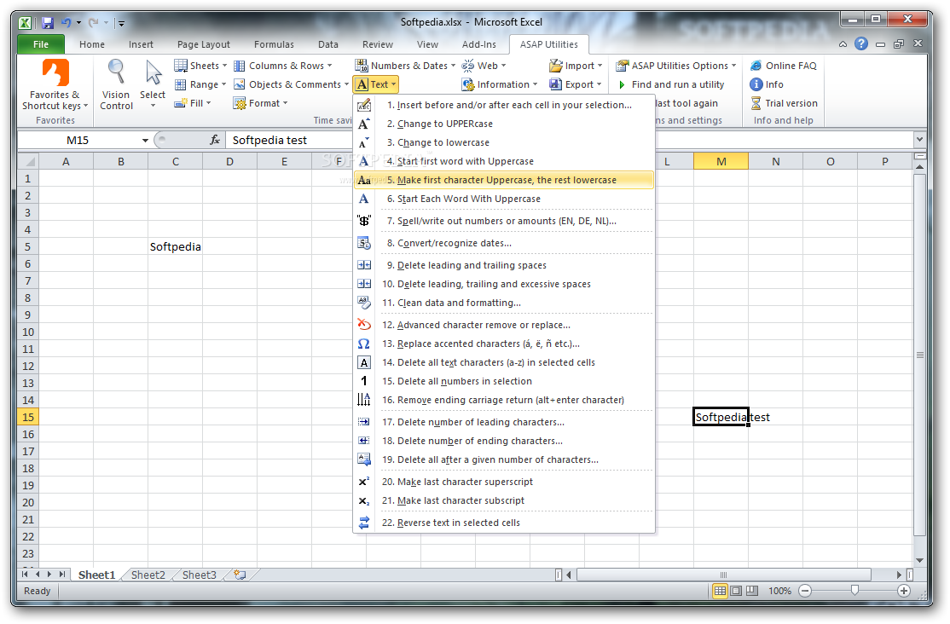950x624 pixels.
Task: Open the File tab
Action: tap(41, 44)
